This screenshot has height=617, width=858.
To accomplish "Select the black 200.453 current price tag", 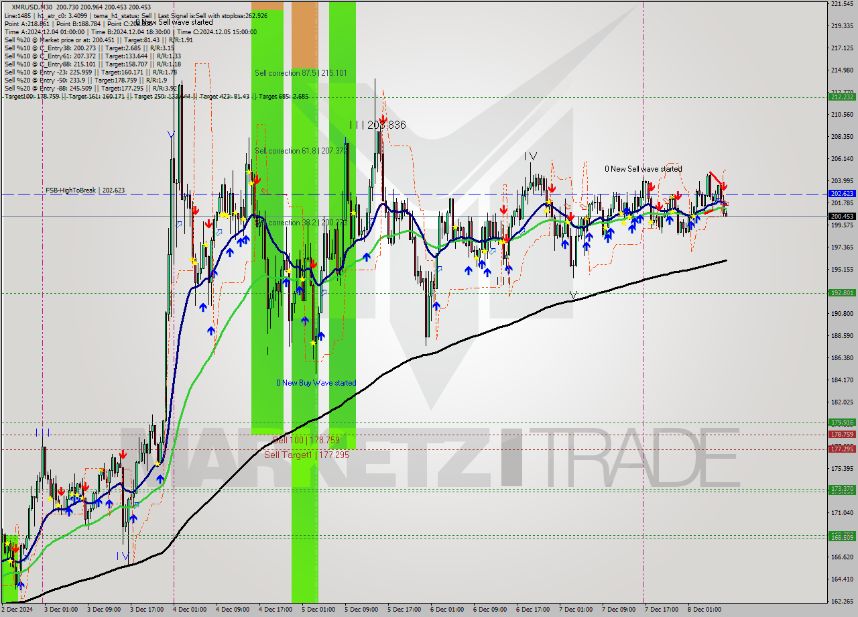I will 842,216.
